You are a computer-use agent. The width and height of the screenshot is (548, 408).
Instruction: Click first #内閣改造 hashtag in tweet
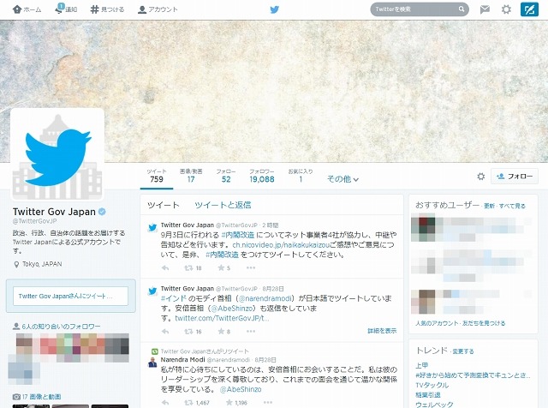(237, 235)
